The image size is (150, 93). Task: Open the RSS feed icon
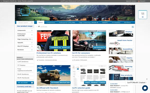tap(133, 27)
